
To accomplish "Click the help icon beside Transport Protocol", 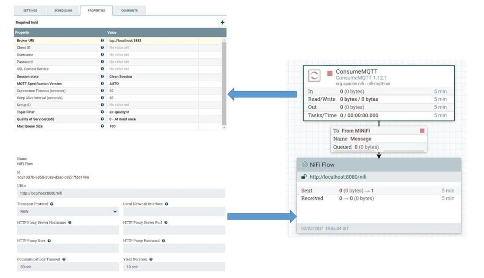I will 52,204.
